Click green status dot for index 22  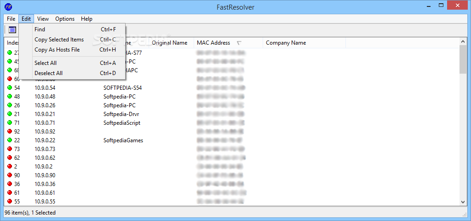[x=9, y=140]
